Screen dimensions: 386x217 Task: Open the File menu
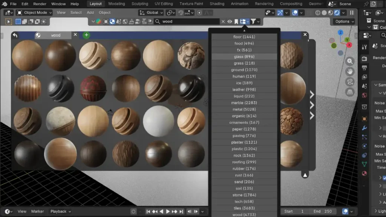pos(13,4)
